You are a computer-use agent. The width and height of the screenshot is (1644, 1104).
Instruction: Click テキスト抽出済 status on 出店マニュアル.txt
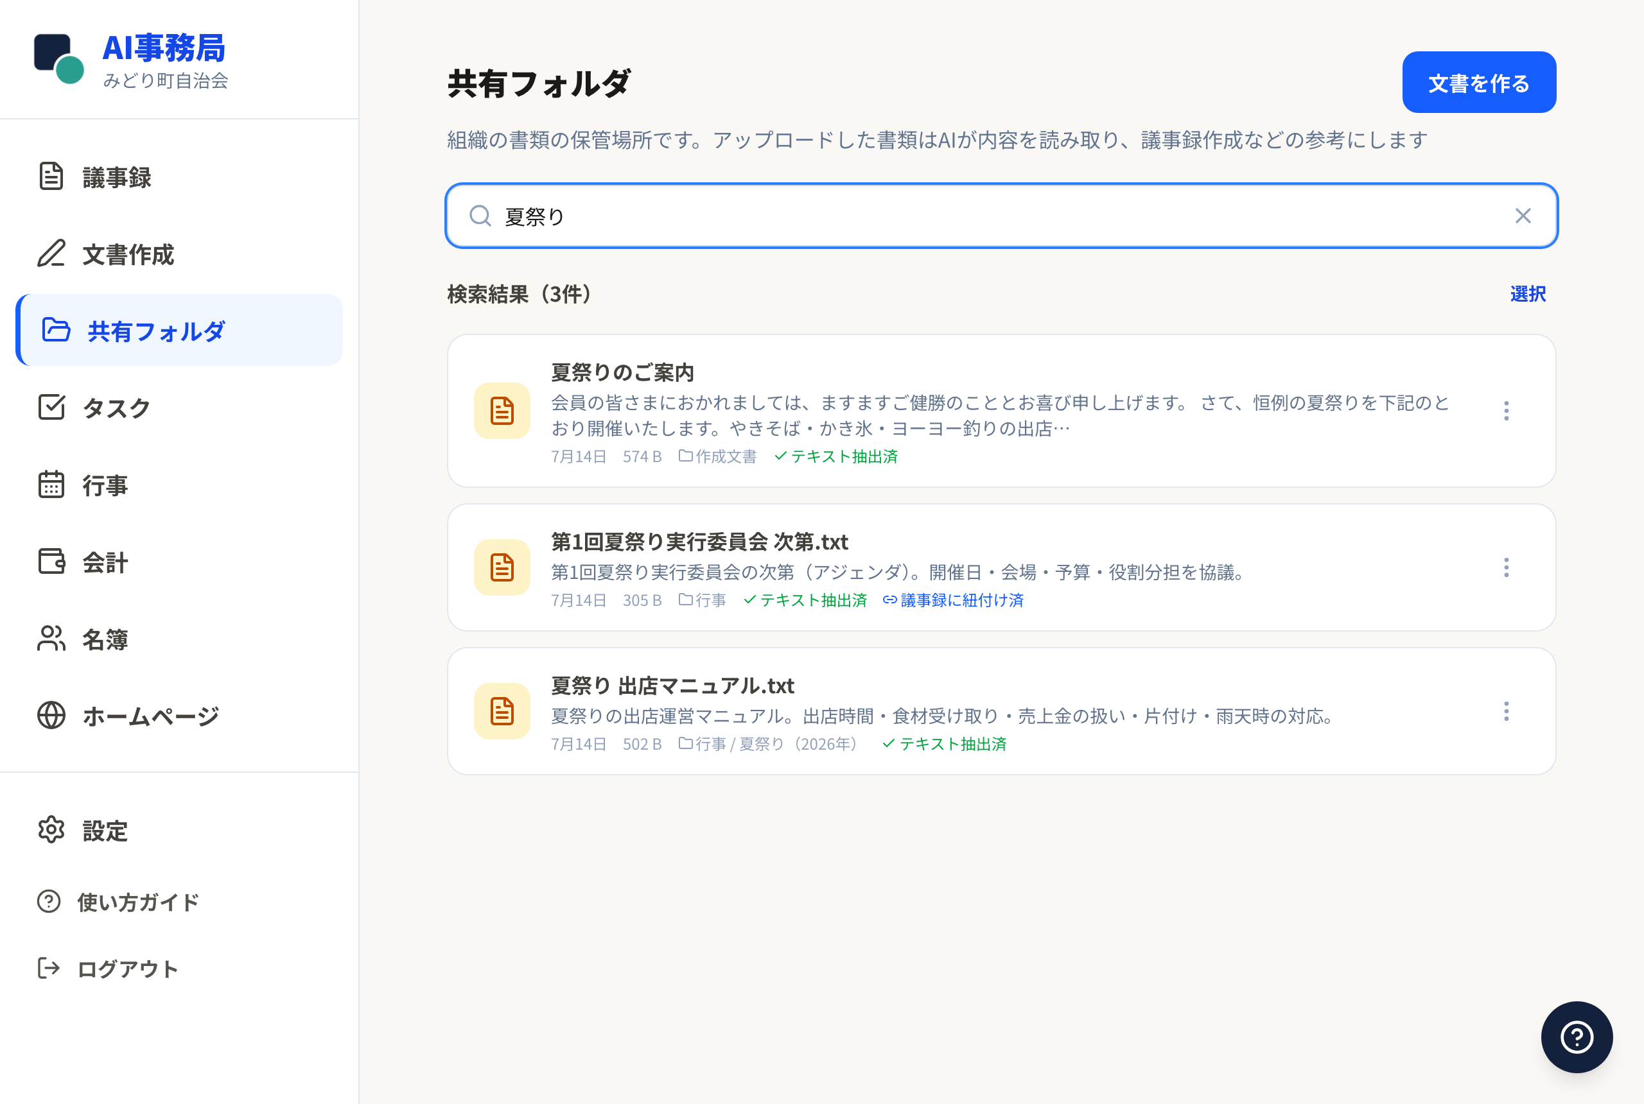click(944, 743)
